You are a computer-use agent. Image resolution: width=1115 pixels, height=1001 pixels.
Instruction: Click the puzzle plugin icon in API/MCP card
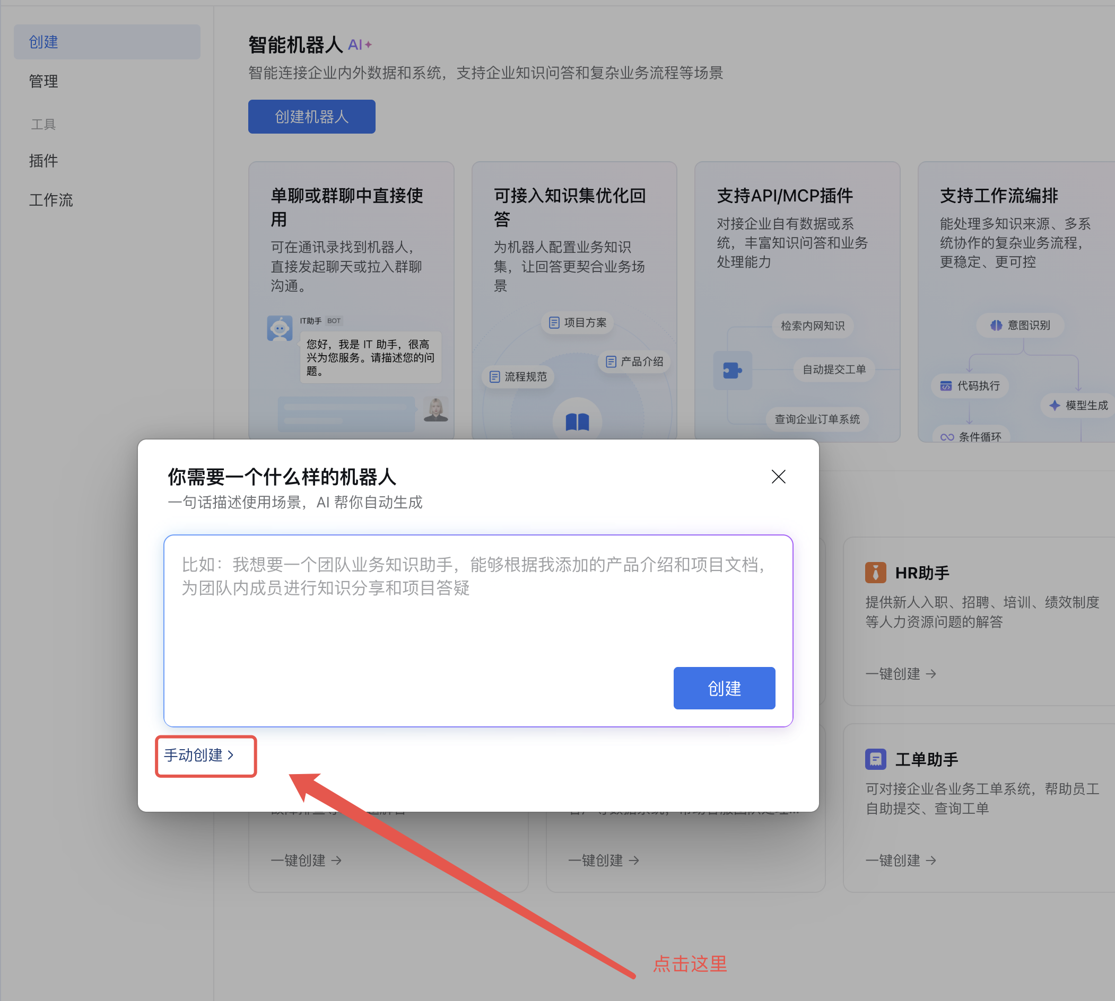click(x=732, y=370)
